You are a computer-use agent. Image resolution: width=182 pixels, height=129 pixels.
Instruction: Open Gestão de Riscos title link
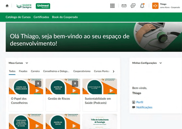(59, 99)
